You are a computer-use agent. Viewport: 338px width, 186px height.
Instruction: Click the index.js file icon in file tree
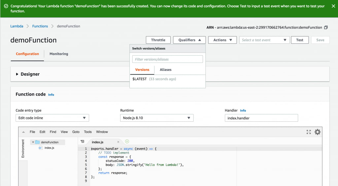click(x=40, y=148)
